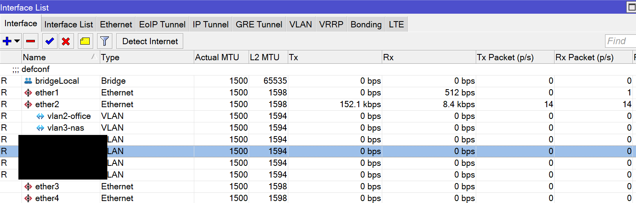Select the bridgeLocal interface name
This screenshot has height=203, width=636.
(x=57, y=81)
